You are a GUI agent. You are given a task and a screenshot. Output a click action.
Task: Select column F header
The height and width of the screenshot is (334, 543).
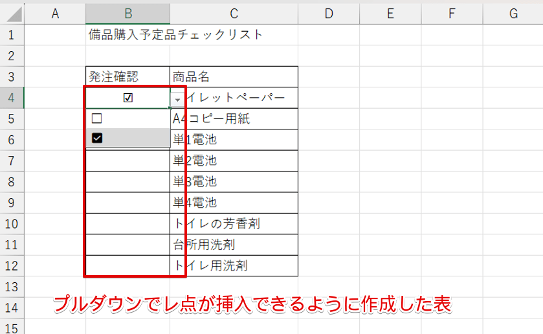[x=452, y=14]
